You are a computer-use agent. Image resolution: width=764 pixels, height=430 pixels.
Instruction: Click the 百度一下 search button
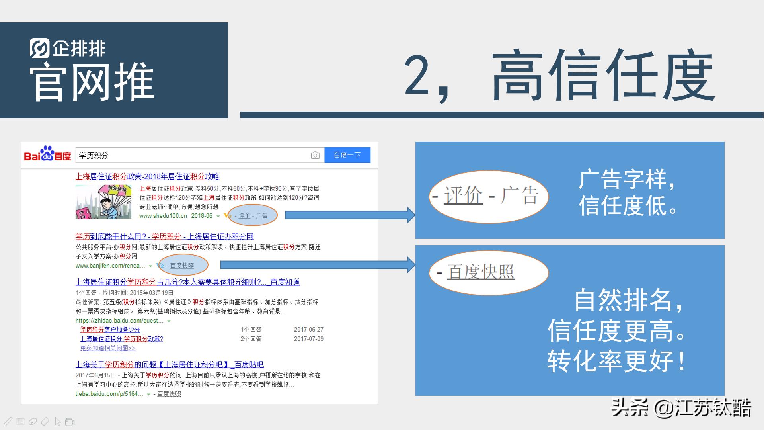(347, 155)
